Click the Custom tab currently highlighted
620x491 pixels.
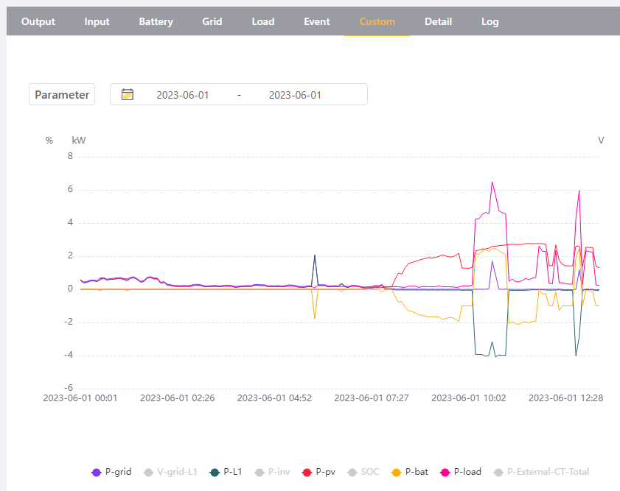[377, 21]
